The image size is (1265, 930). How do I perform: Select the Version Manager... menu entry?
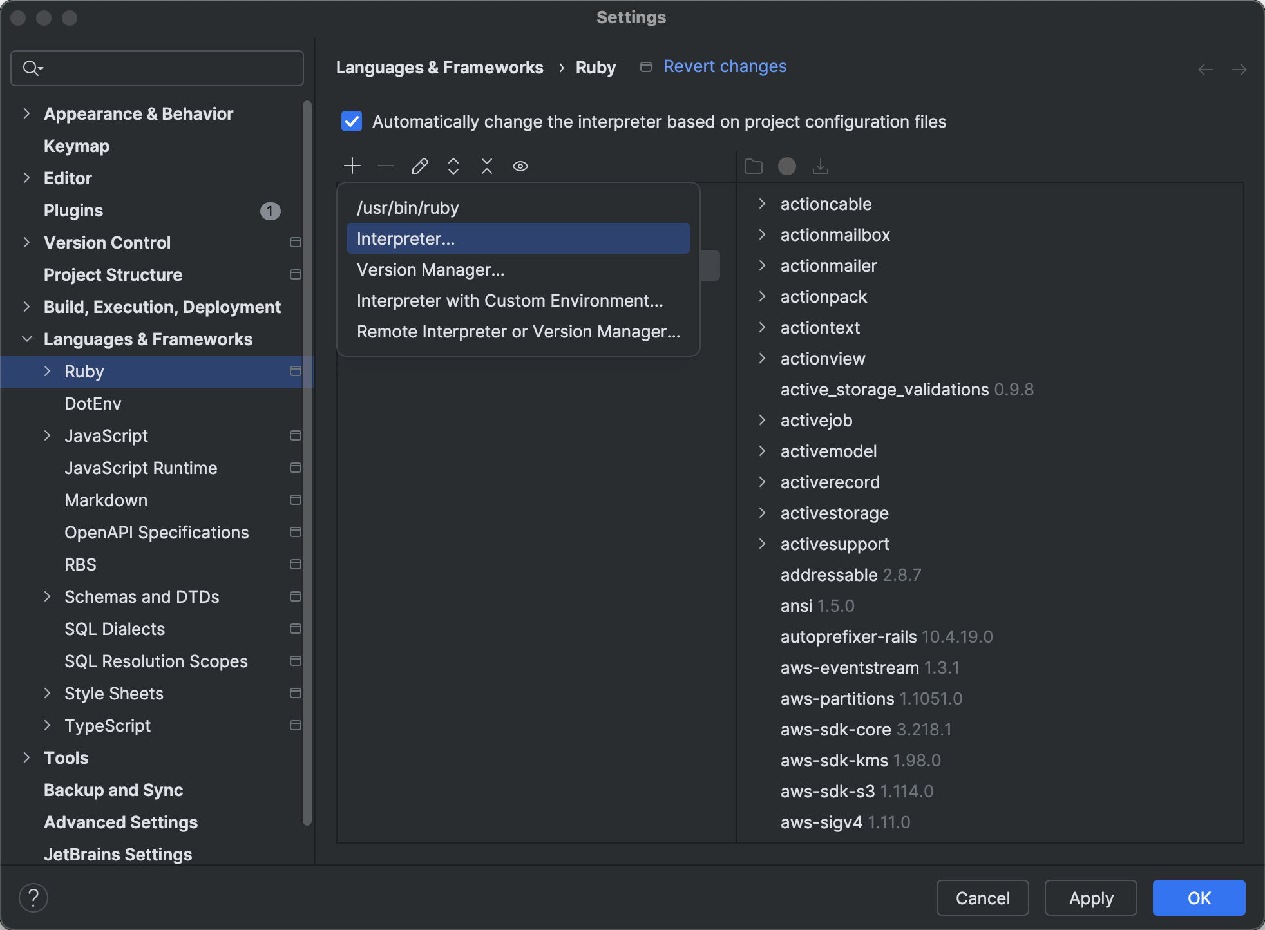[x=518, y=269]
